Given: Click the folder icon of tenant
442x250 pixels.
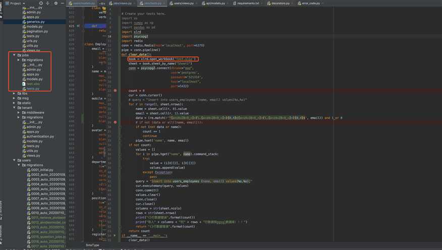Looking at the screenshot, I should (x=19, y=108).
